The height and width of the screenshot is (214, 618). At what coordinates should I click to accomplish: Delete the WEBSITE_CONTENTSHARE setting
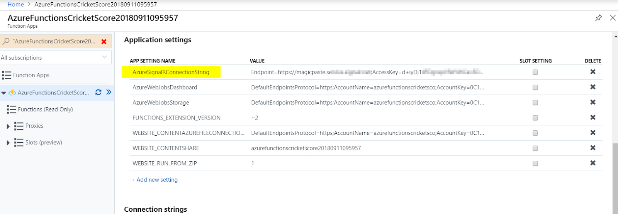tap(593, 148)
